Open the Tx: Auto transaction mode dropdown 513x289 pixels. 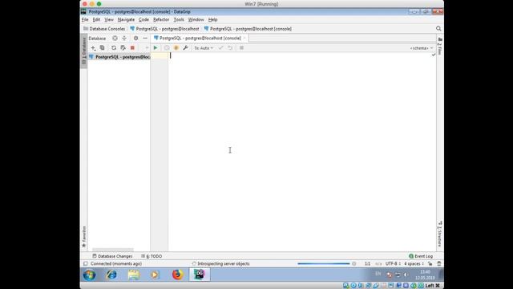click(x=204, y=48)
